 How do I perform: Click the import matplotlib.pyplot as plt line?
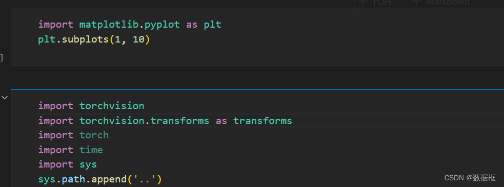point(130,25)
